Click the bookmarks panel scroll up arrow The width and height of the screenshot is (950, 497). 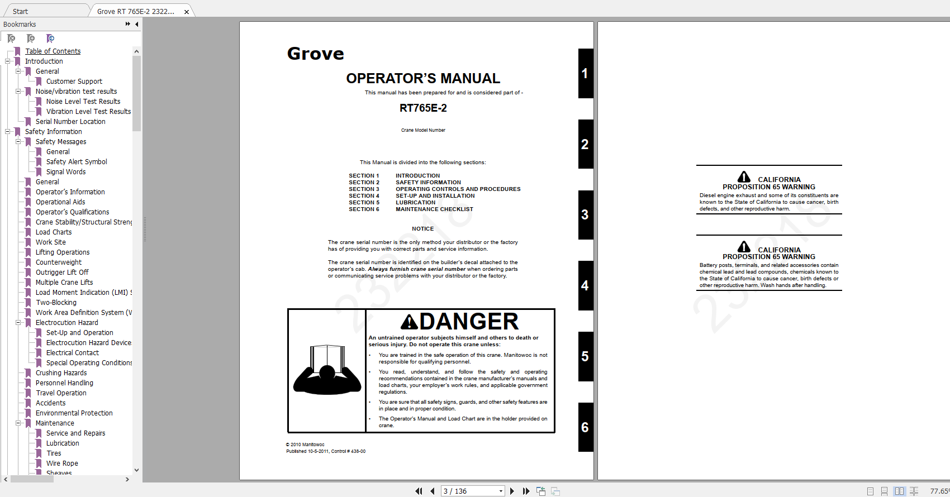136,51
